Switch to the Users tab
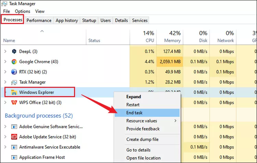The width and height of the screenshot is (257, 163). coord(106,20)
